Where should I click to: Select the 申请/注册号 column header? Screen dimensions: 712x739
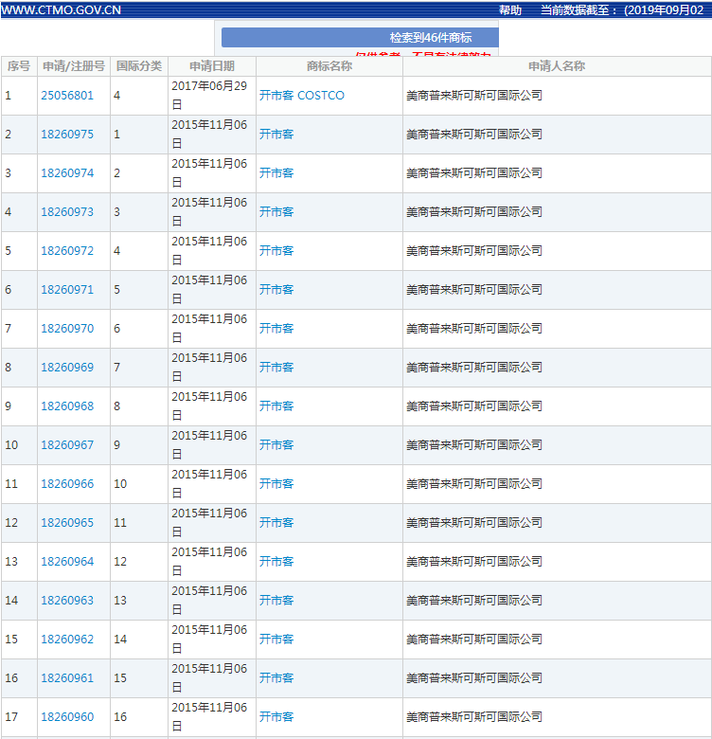(74, 66)
